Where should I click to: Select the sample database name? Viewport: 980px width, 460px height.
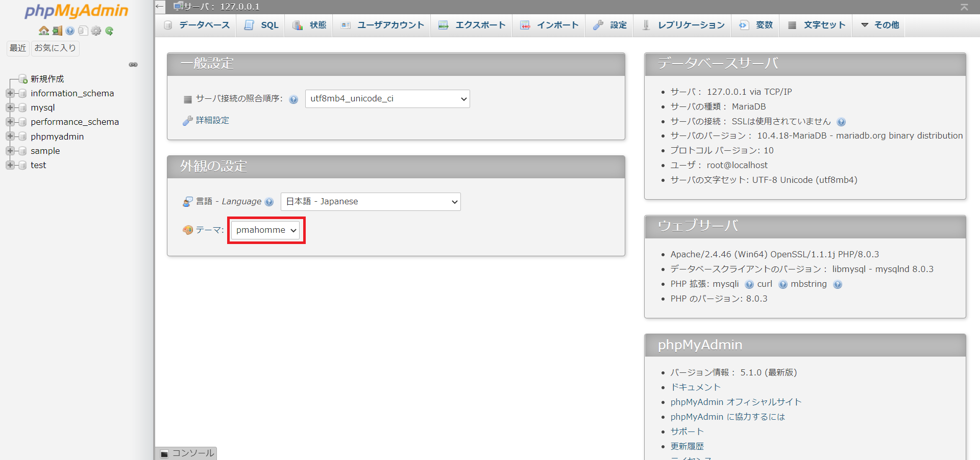(x=45, y=151)
